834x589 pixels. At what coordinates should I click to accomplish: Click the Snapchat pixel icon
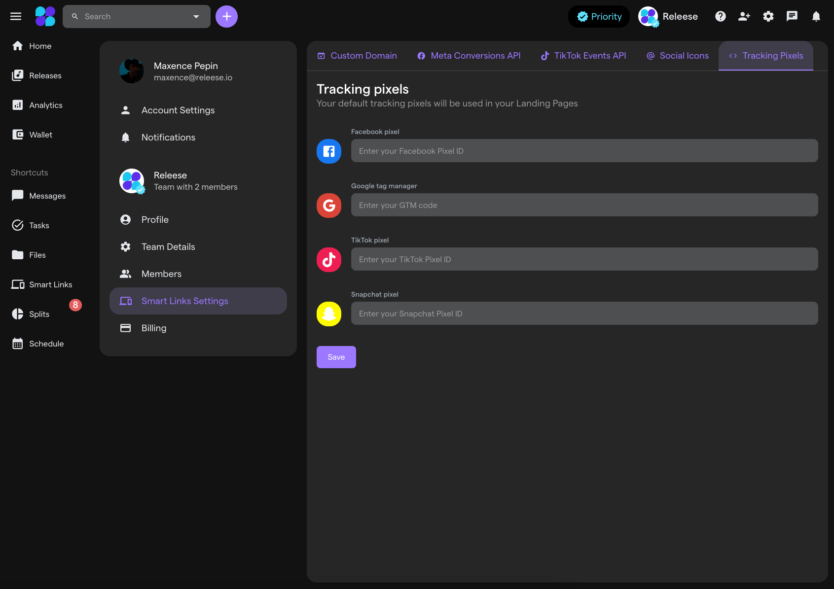click(329, 314)
